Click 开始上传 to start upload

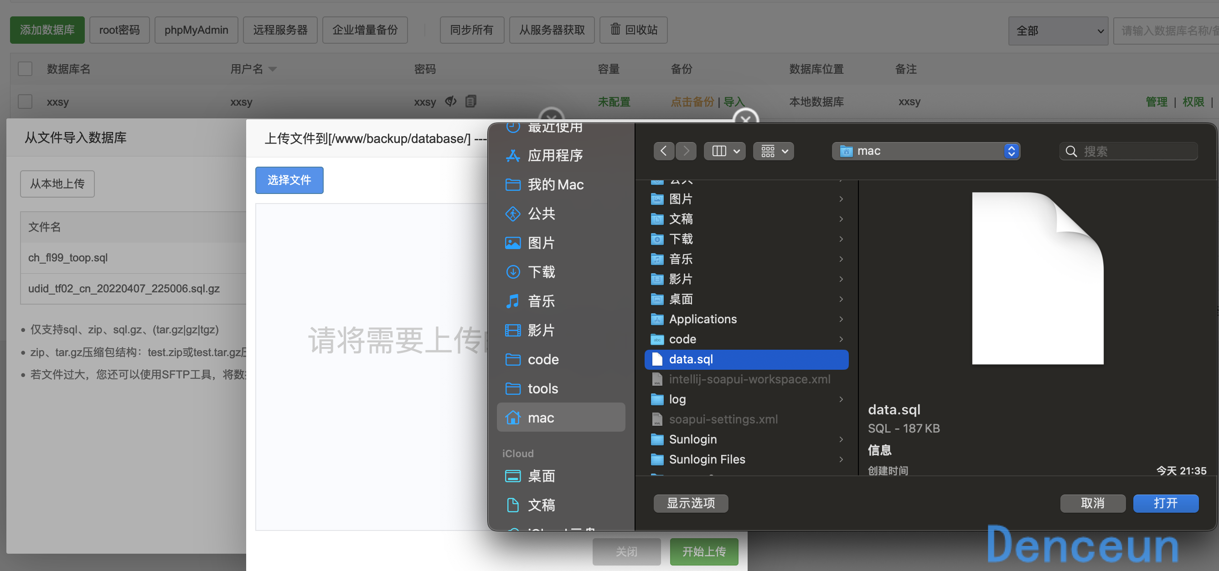[704, 551]
